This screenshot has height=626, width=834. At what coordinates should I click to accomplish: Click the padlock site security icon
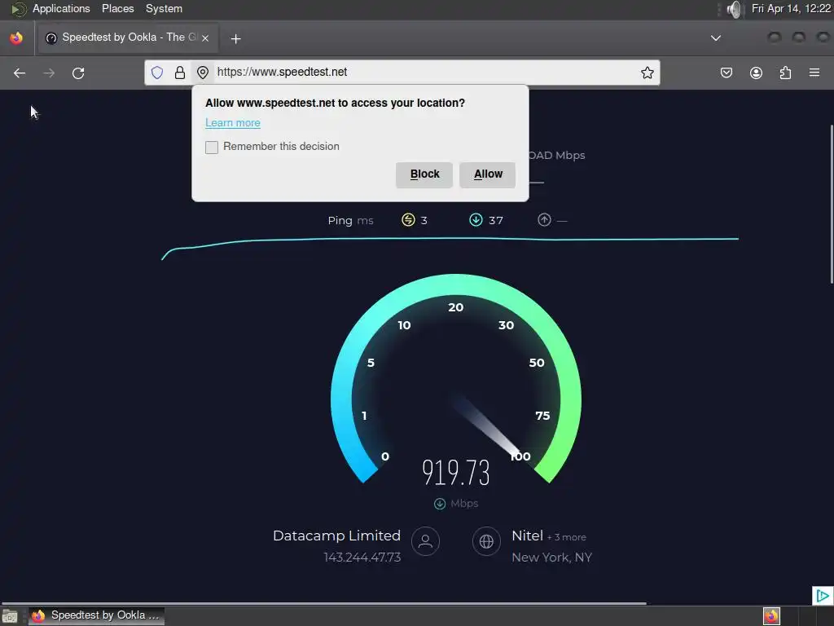(180, 73)
